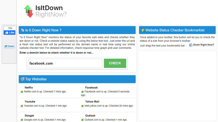
Task: Open the Yahoo Mail site link
Action: coord(92,102)
